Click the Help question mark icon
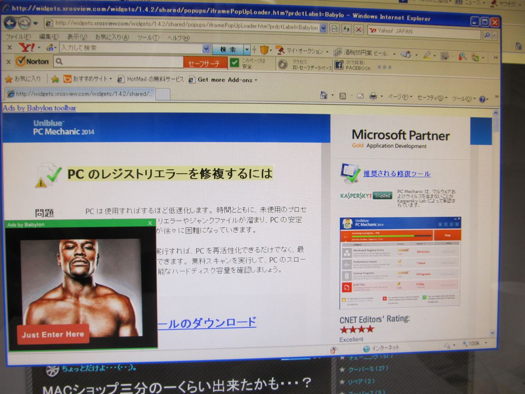The image size is (525, 394). pos(482,99)
